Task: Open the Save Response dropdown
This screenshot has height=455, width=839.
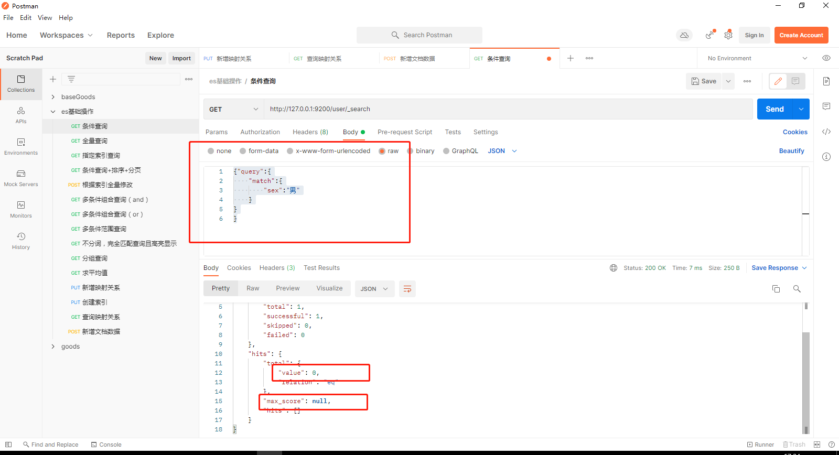Action: click(x=779, y=268)
